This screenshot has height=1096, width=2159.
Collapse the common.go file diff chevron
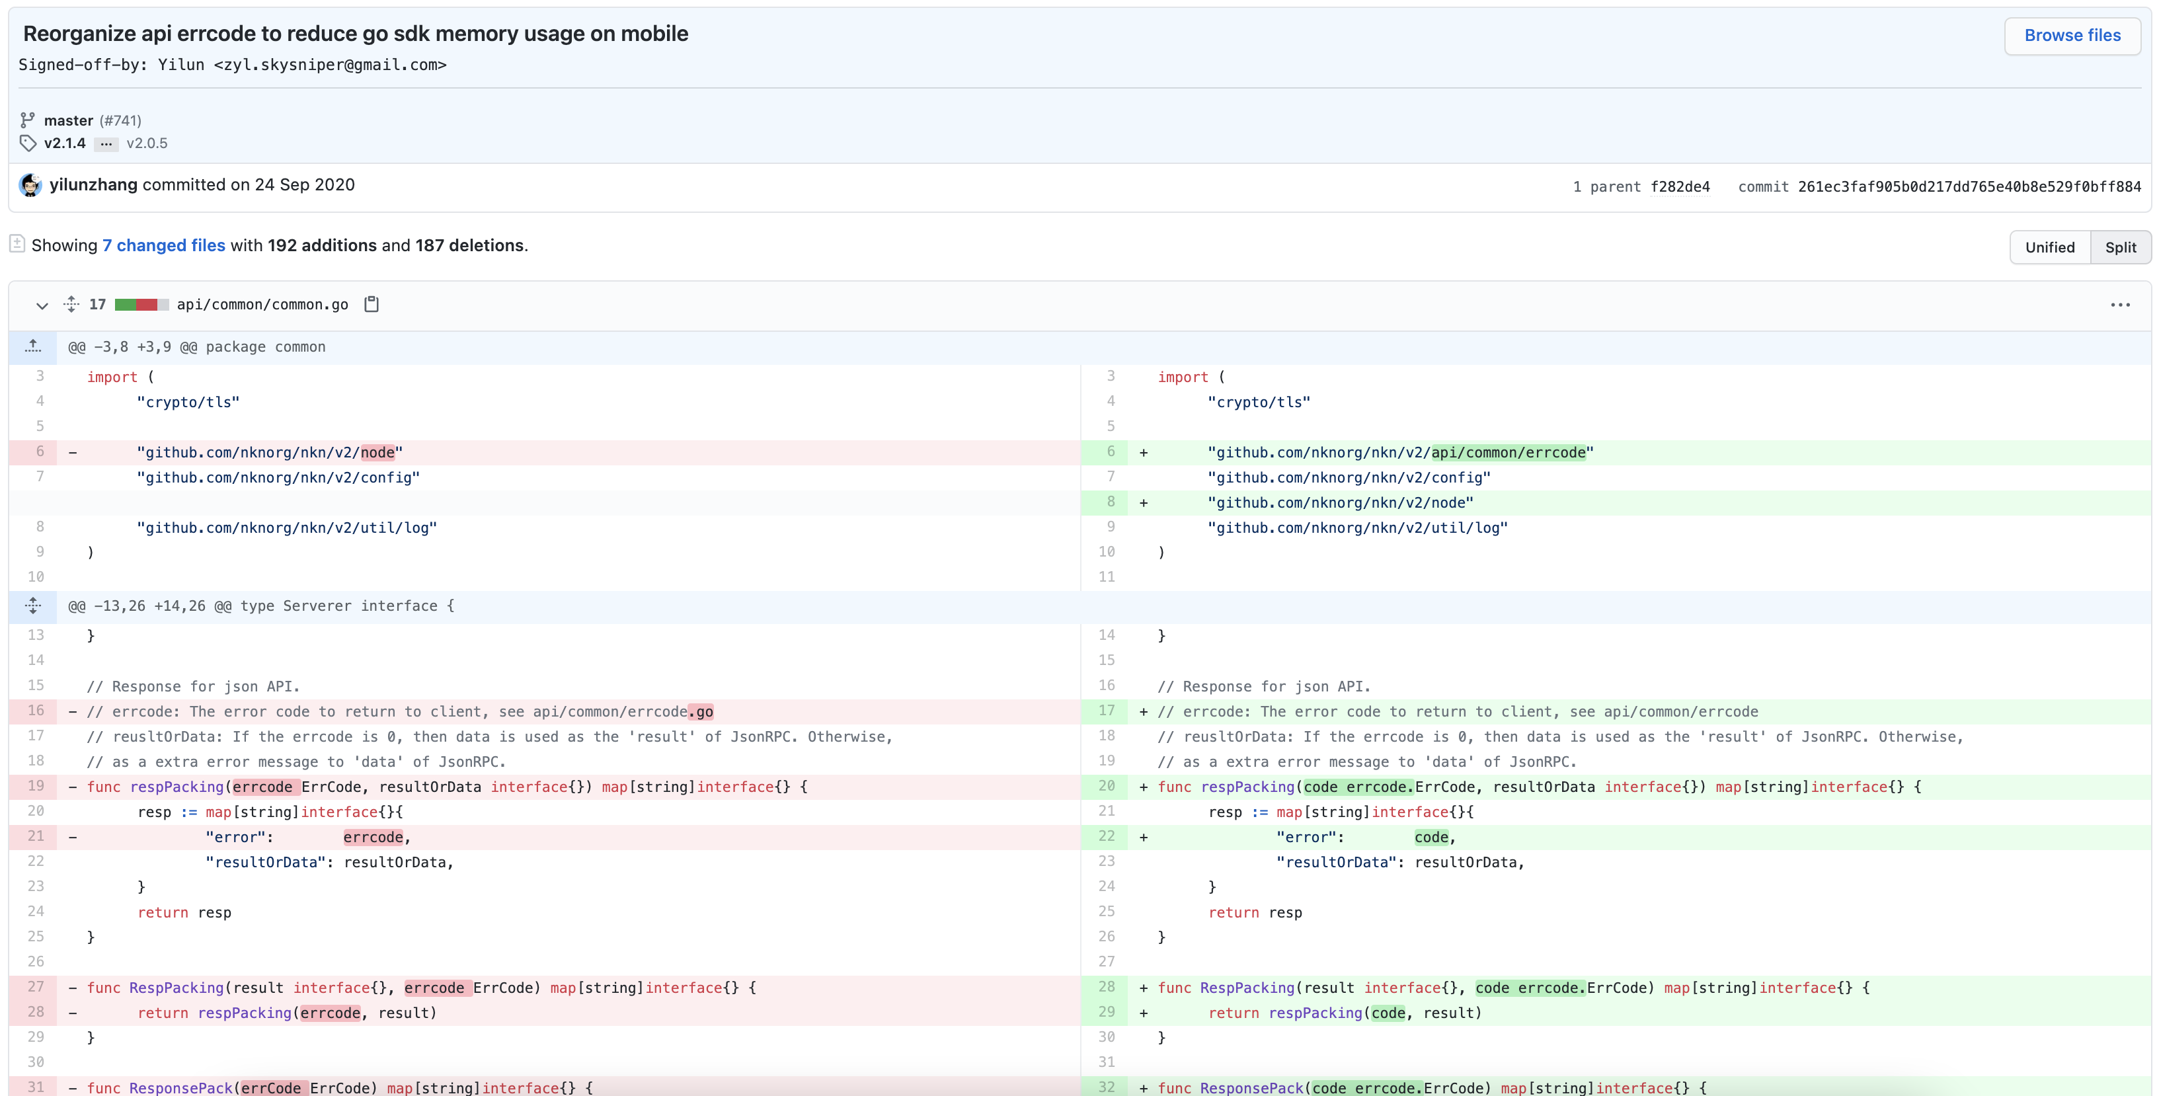click(x=42, y=305)
